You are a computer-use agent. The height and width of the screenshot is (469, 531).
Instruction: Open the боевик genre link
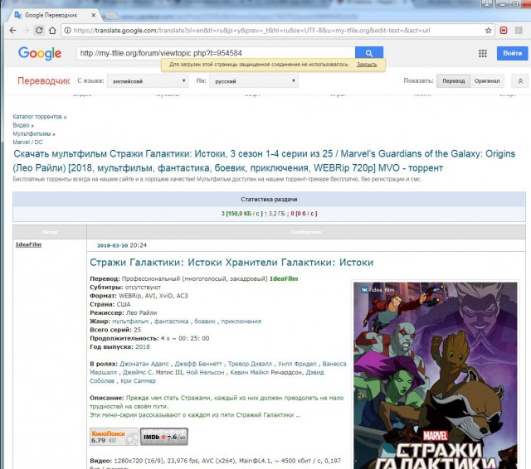(205, 322)
